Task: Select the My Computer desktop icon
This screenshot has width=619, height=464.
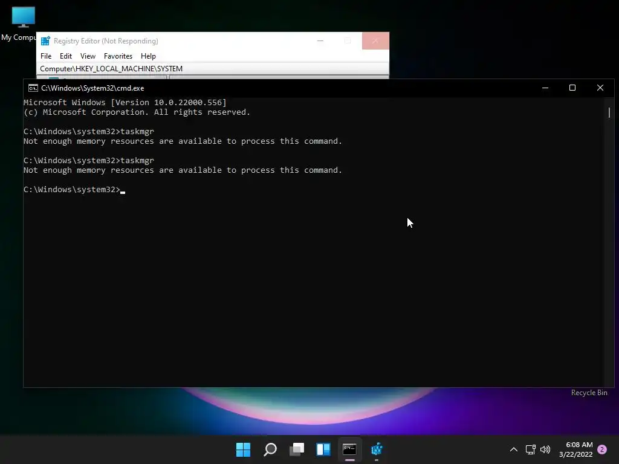Action: tap(19, 24)
